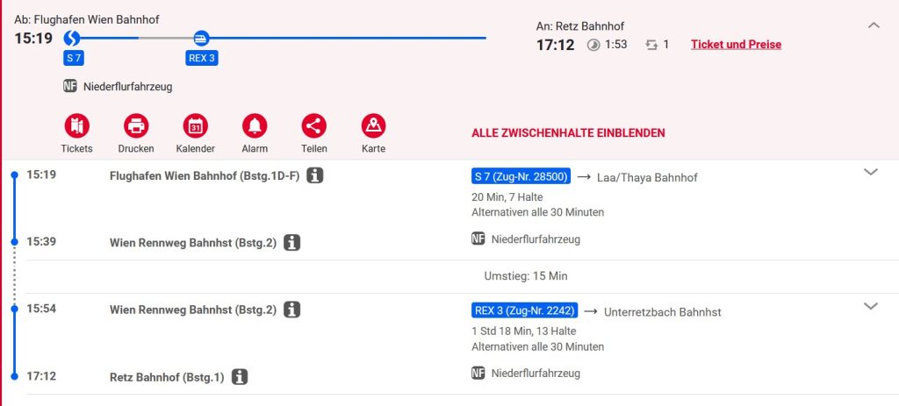Set an Alarm with the bell icon
The width and height of the screenshot is (899, 406).
(255, 125)
